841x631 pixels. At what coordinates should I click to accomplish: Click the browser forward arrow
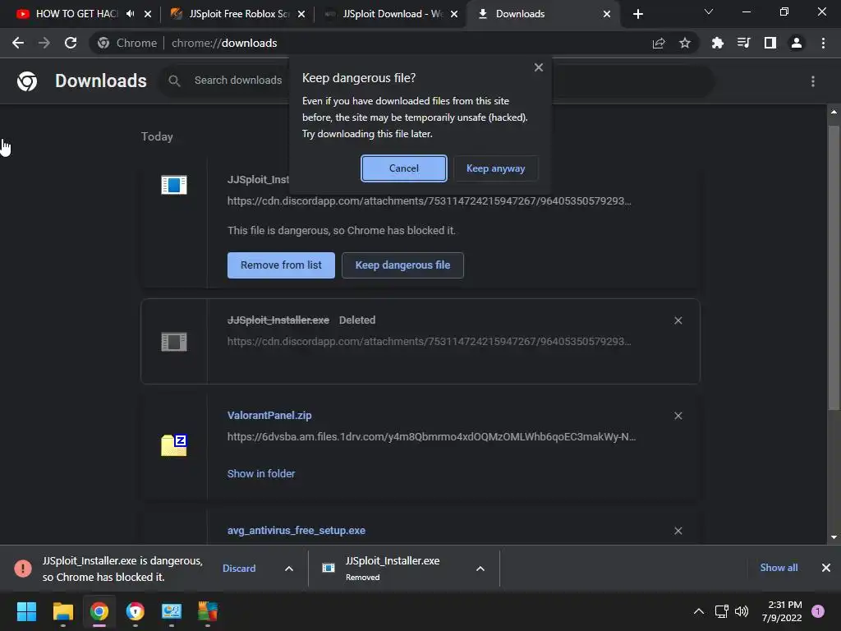[x=44, y=43]
